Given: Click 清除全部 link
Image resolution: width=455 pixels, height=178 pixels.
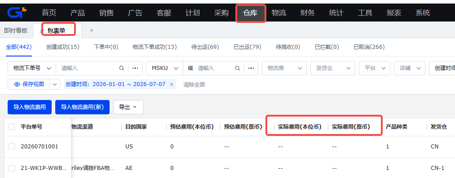Looking at the screenshot, I should [x=194, y=84].
